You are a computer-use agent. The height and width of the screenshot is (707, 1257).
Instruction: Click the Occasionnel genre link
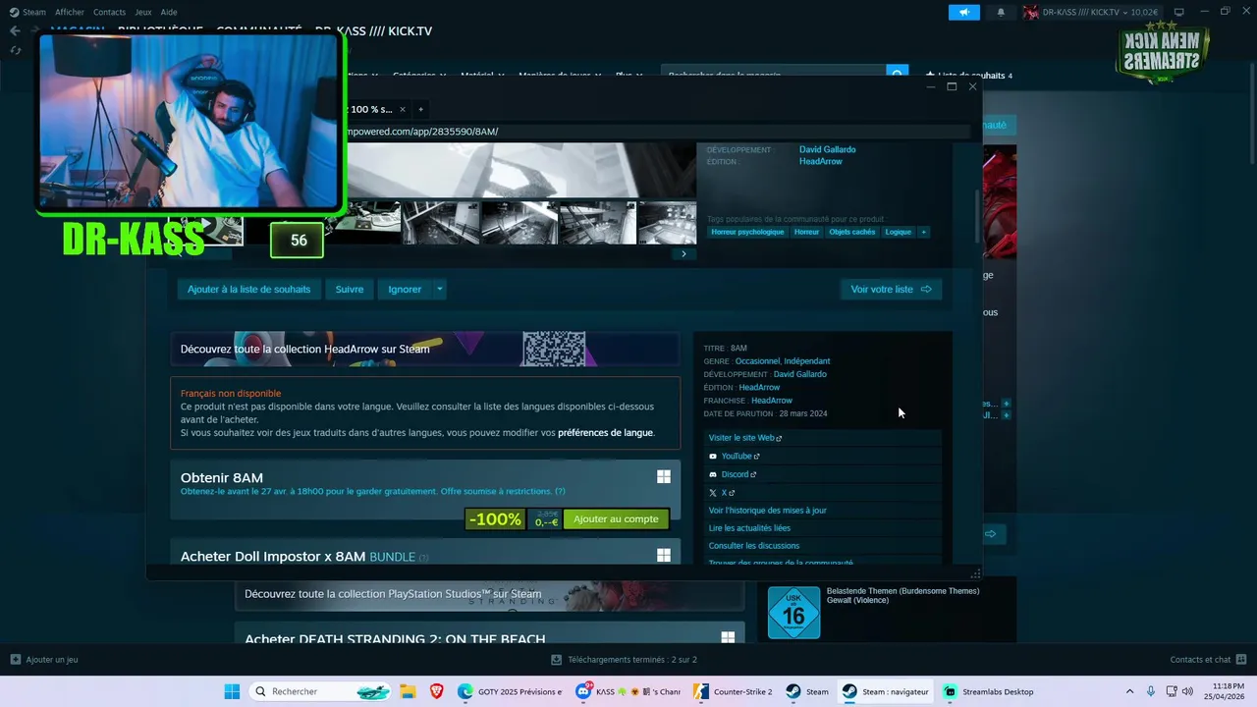[757, 361]
